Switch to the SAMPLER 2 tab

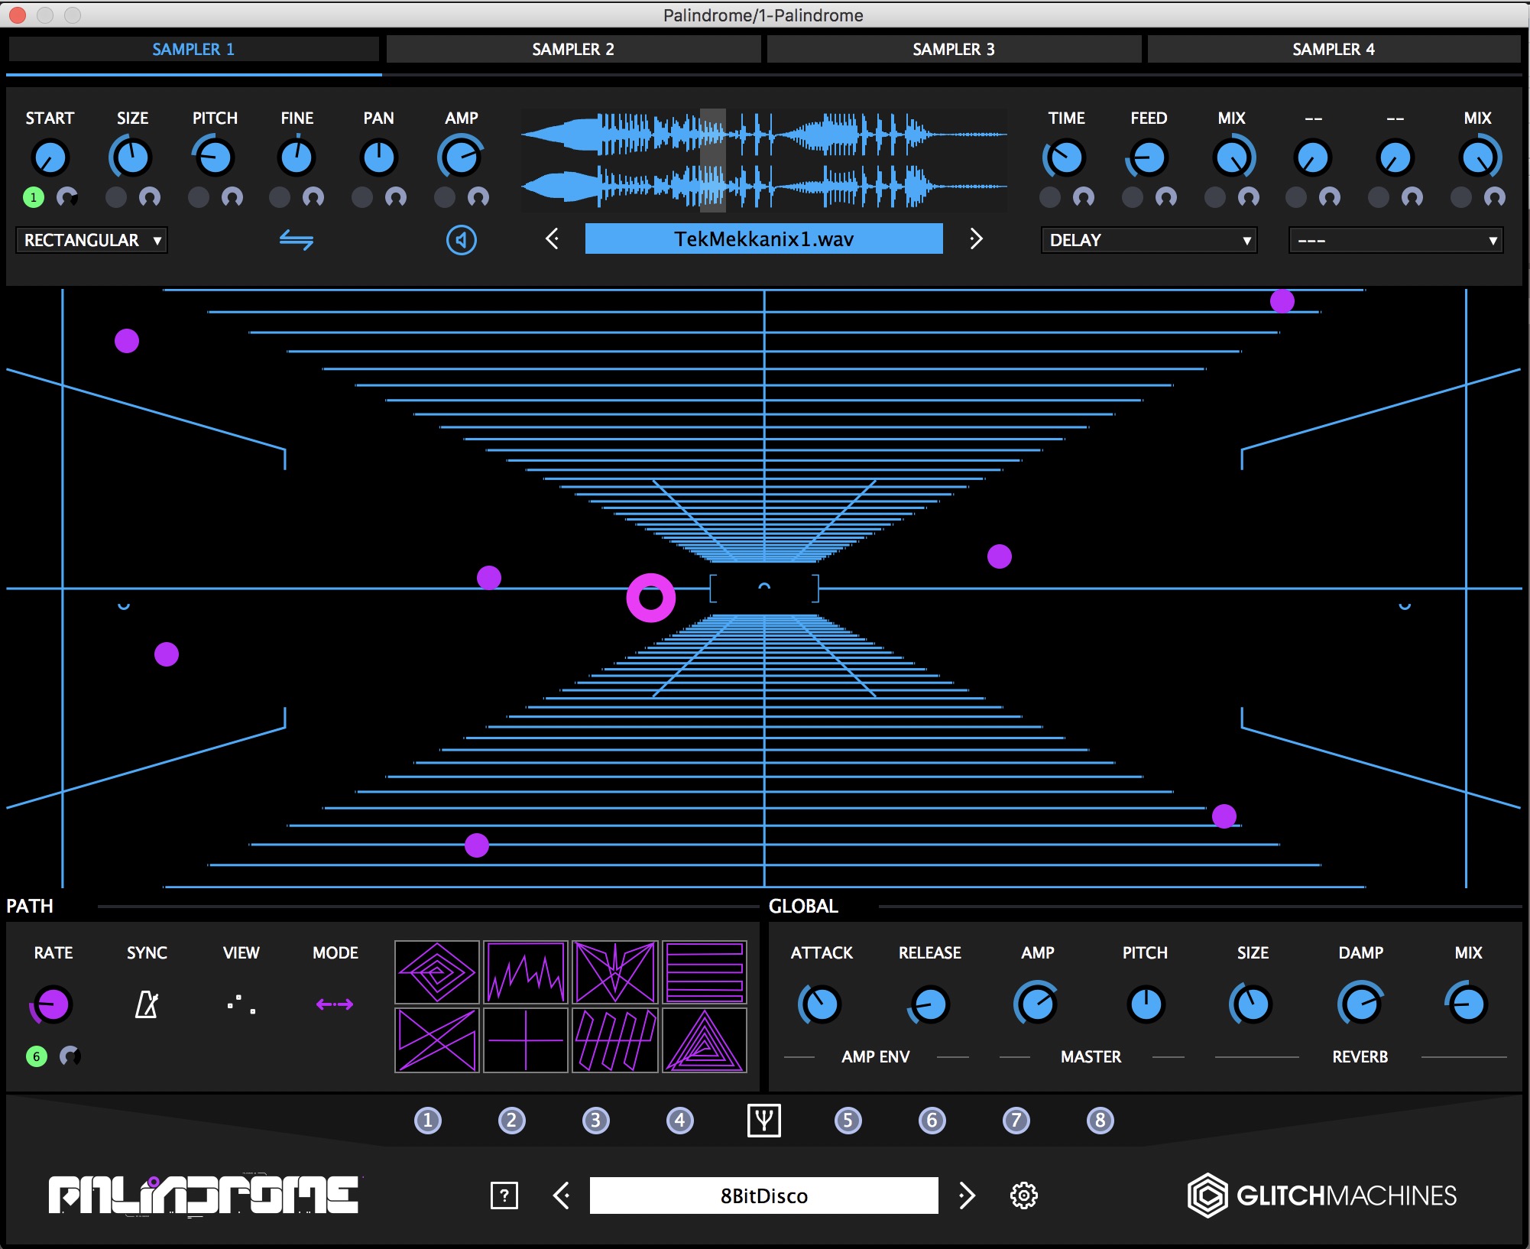point(573,49)
